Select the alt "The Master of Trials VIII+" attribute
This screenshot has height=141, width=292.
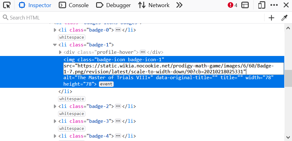click(108, 78)
